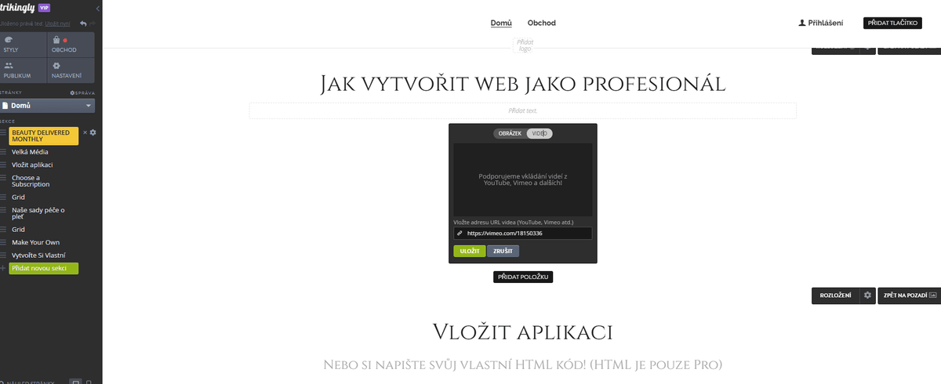Click the Strikingly logo in the sidebar

click(x=17, y=6)
